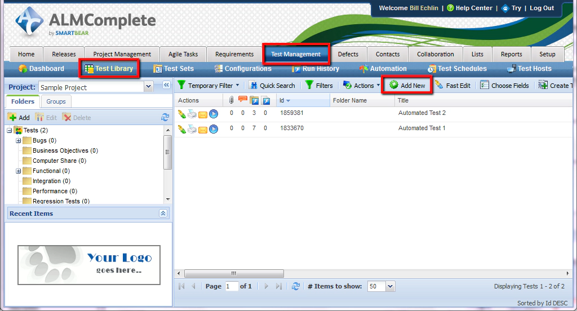The width and height of the screenshot is (577, 311).
Task: Go to the next page using the pager arrow
Action: click(x=267, y=286)
